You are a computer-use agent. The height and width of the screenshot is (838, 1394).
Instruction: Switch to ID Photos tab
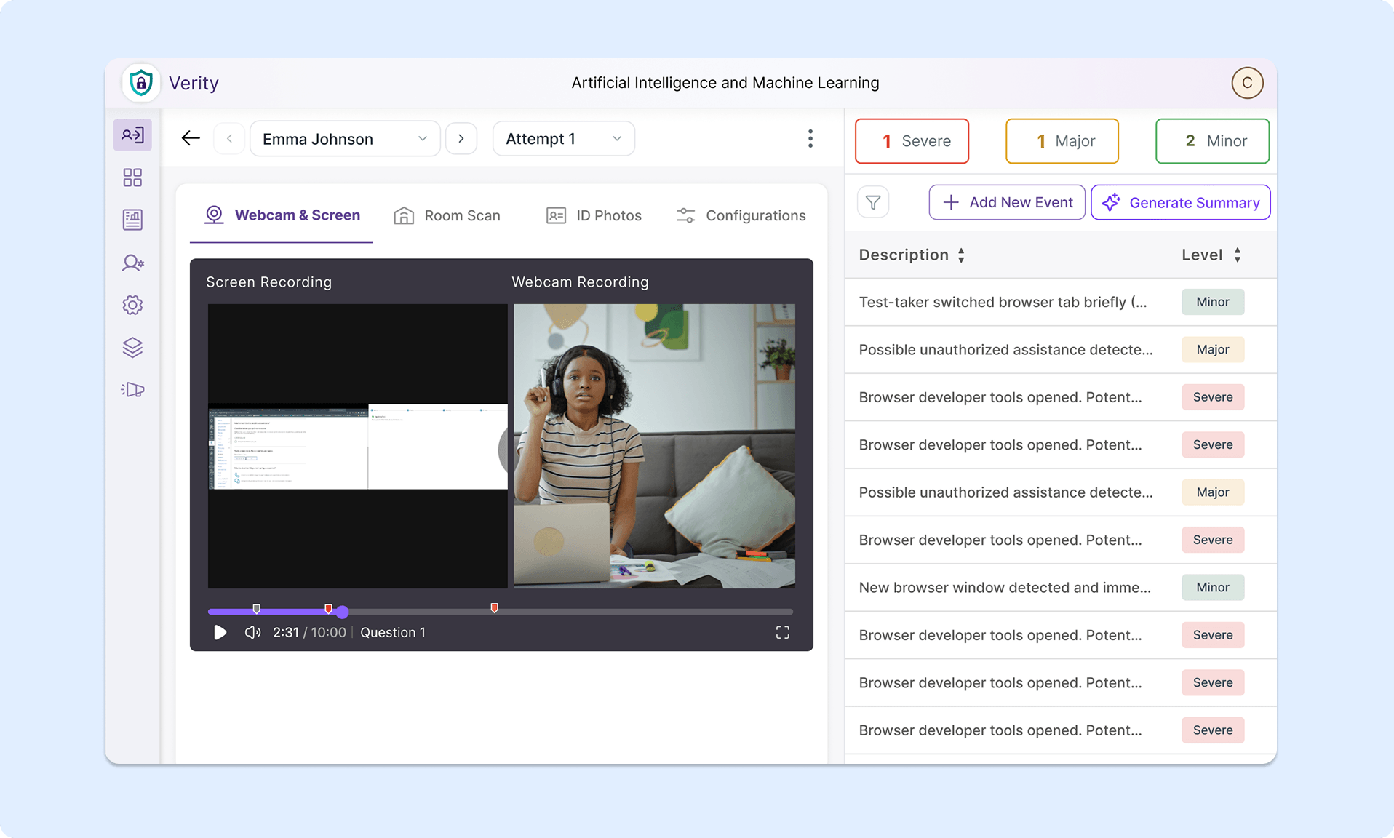pos(594,216)
